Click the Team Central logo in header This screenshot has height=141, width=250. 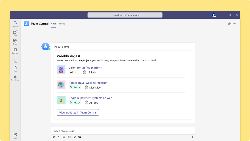click(26, 24)
